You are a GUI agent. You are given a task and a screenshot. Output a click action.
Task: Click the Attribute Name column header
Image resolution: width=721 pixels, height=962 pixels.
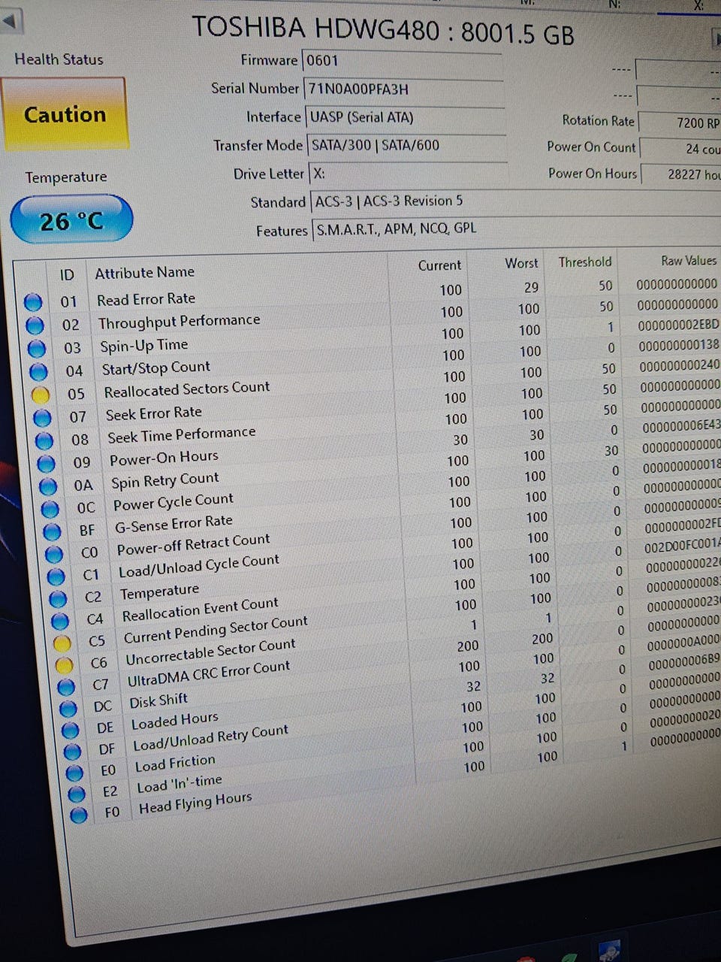click(144, 273)
